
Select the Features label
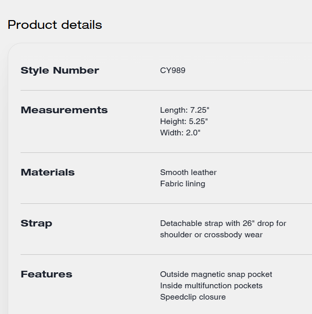[x=46, y=274]
